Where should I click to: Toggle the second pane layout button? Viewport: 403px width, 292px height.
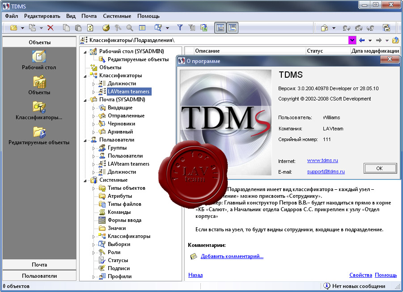pyautogui.click(x=232, y=28)
